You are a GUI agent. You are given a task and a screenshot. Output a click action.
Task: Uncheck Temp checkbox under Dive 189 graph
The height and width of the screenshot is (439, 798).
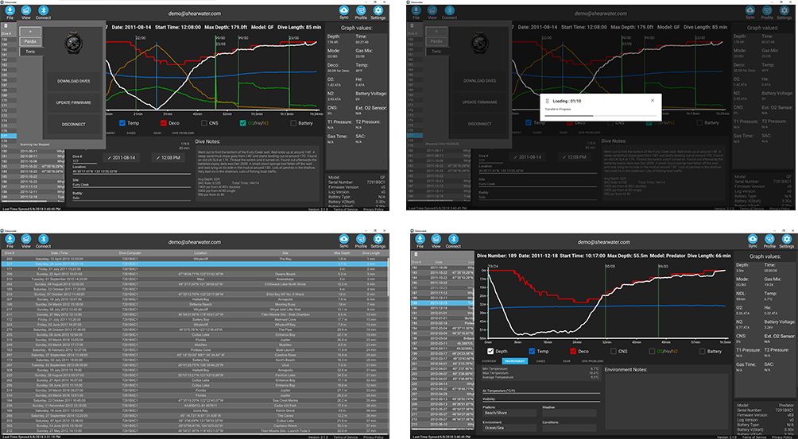(533, 351)
